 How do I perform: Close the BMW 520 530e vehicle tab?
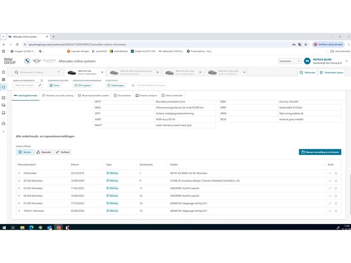(102, 72)
